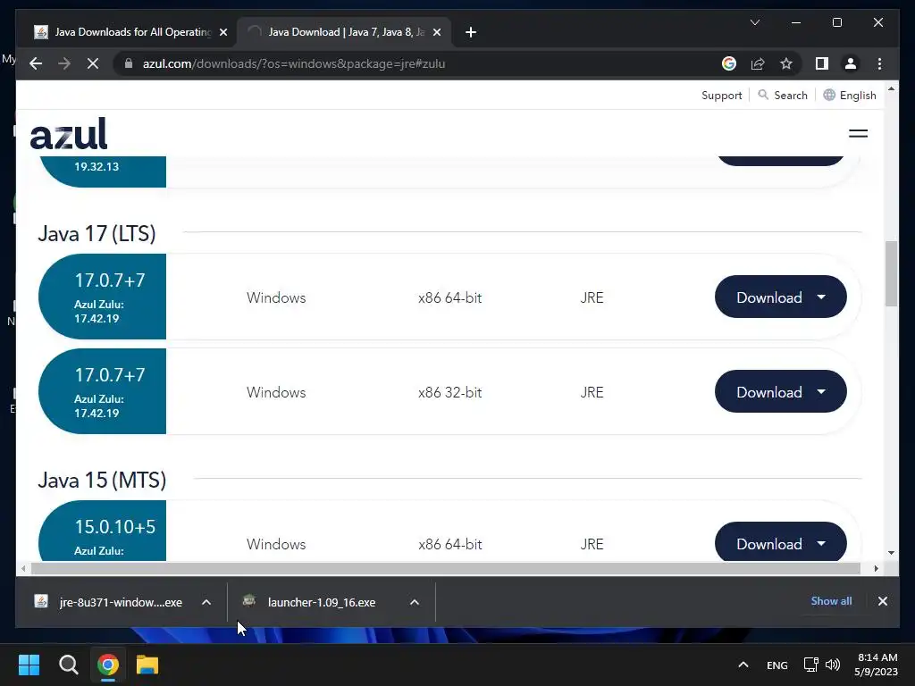Close the Java Downloads for All Operating tab

pyautogui.click(x=223, y=32)
